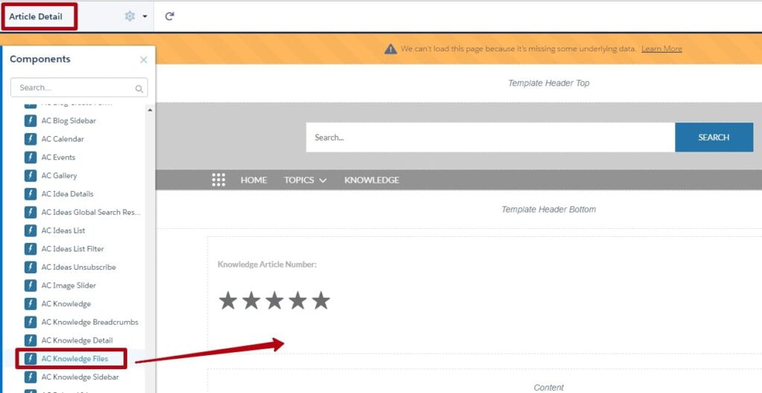Viewport: 762px width, 393px height.
Task: Click the lightning icon beside AC Knowledge
Action: click(31, 304)
